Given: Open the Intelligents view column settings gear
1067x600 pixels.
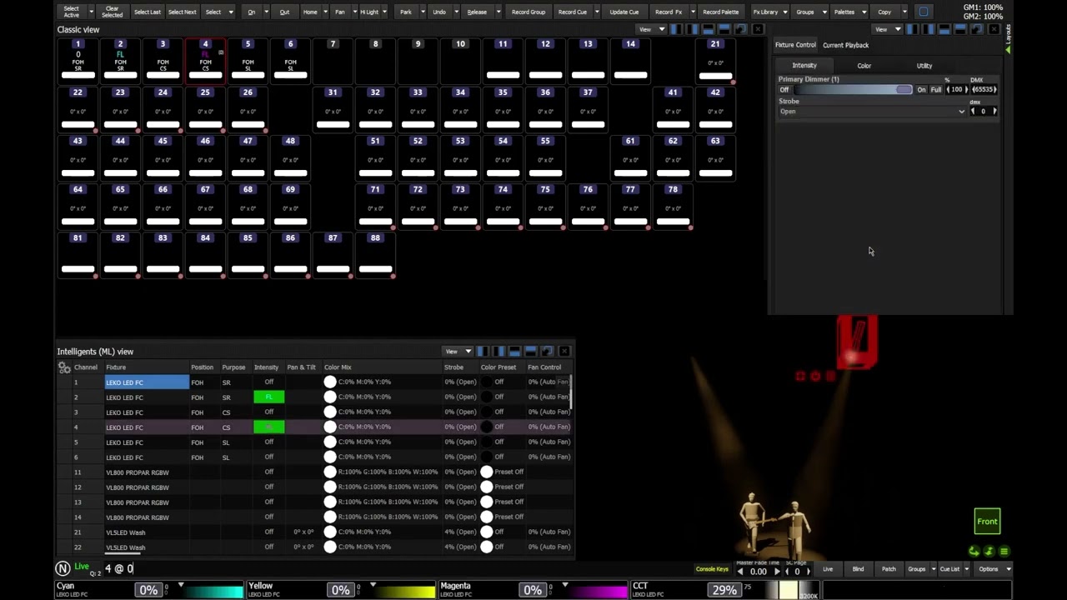Looking at the screenshot, I should [x=64, y=367].
